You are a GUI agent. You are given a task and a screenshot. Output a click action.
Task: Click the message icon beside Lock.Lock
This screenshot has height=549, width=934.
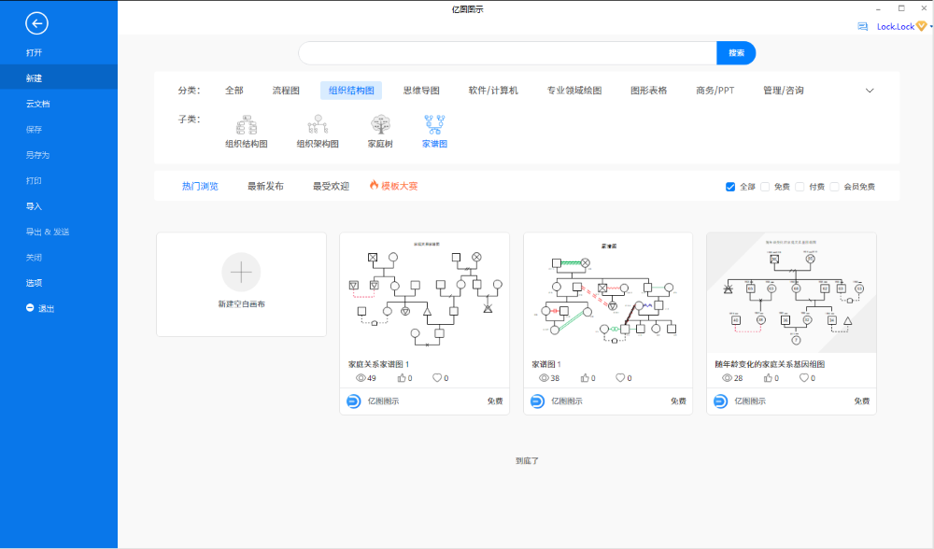coord(863,27)
